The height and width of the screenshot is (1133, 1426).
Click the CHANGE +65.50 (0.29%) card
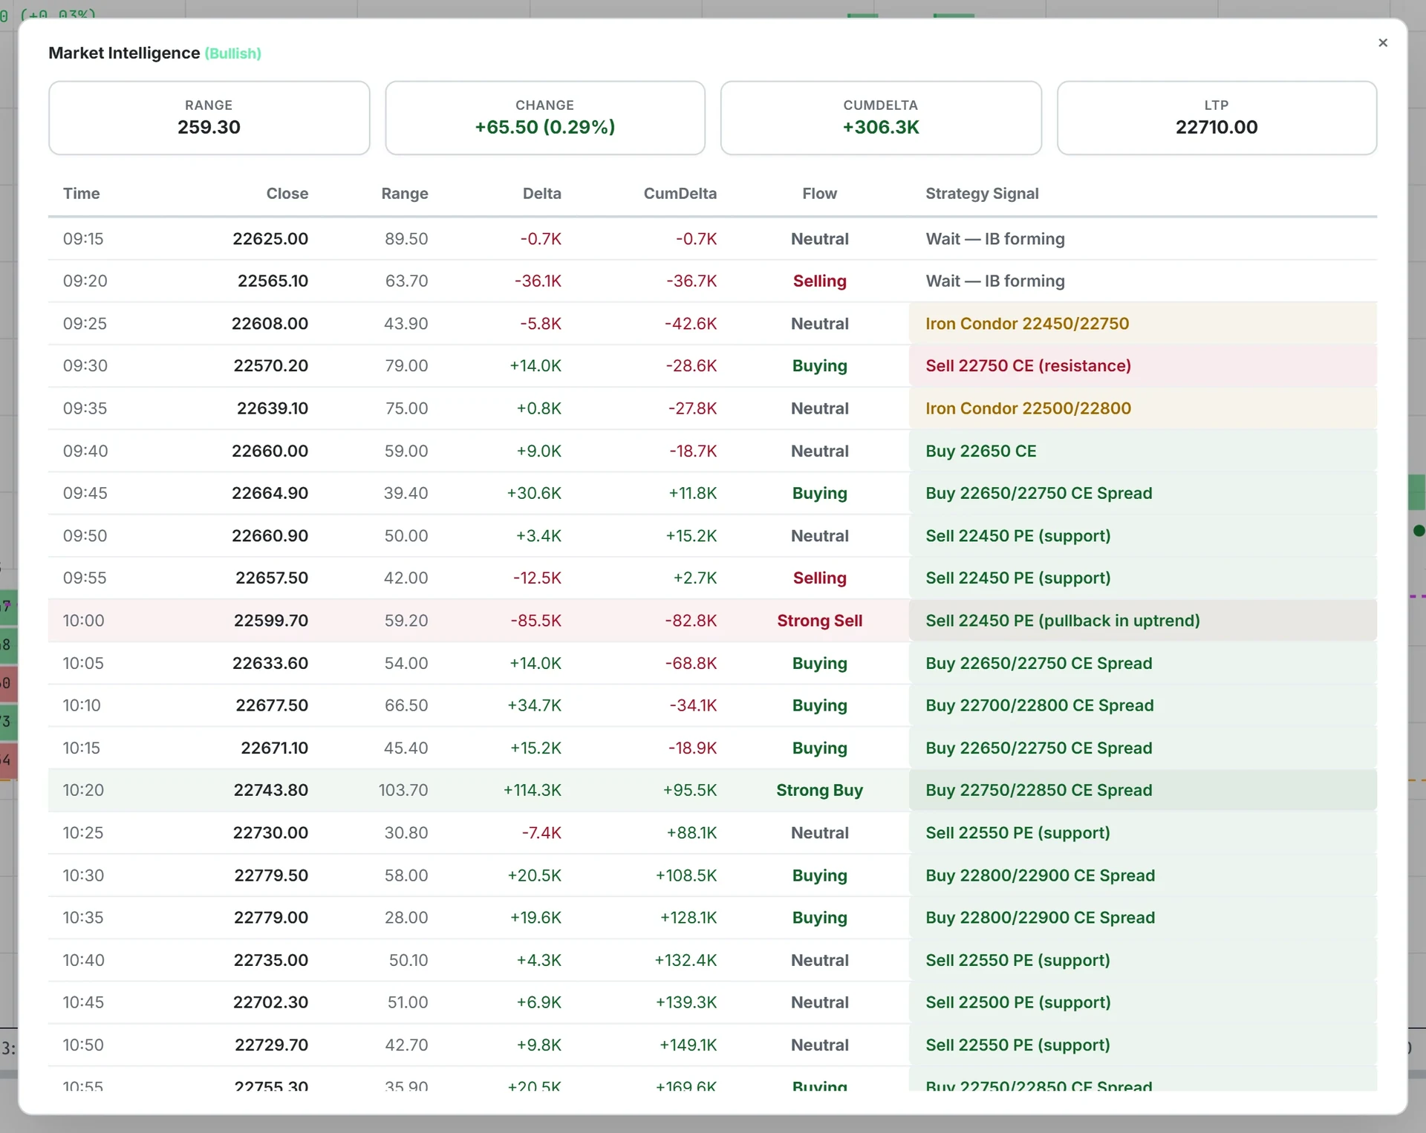pos(544,118)
